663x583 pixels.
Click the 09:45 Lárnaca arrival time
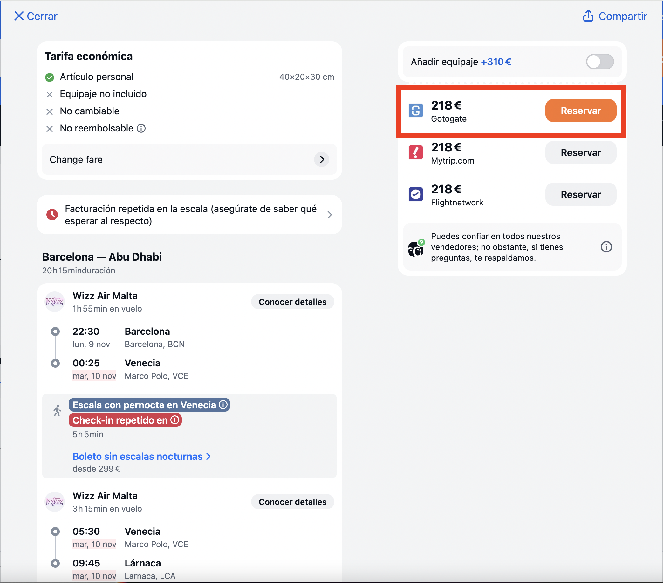tap(86, 563)
